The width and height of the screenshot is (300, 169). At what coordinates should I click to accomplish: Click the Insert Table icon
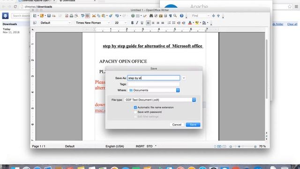click(137, 15)
